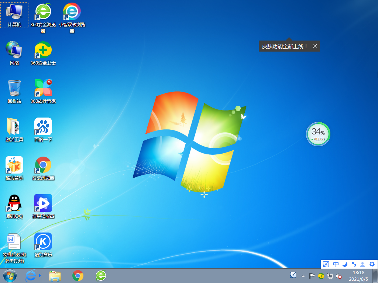Open 腾讯QQ messenger
This screenshot has height=283, width=378.
14,204
